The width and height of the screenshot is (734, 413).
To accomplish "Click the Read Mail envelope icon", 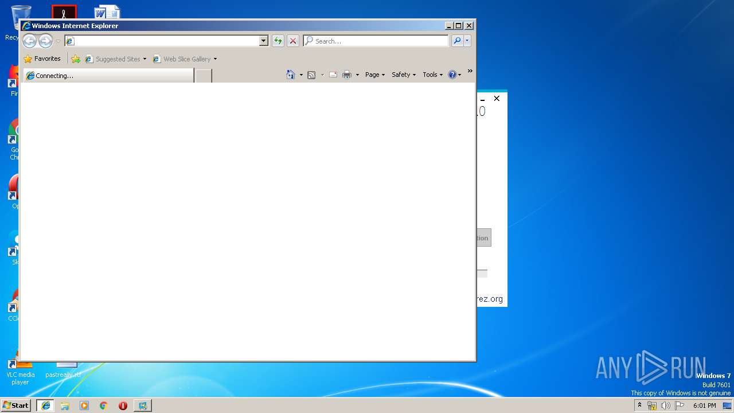I will 333,75.
